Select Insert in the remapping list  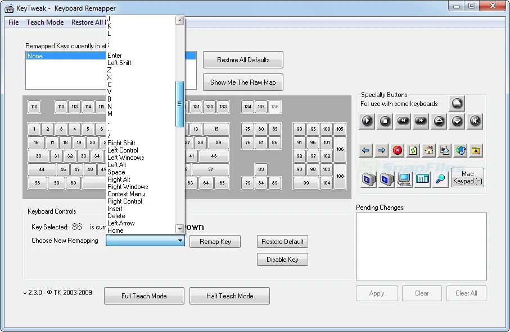point(141,209)
